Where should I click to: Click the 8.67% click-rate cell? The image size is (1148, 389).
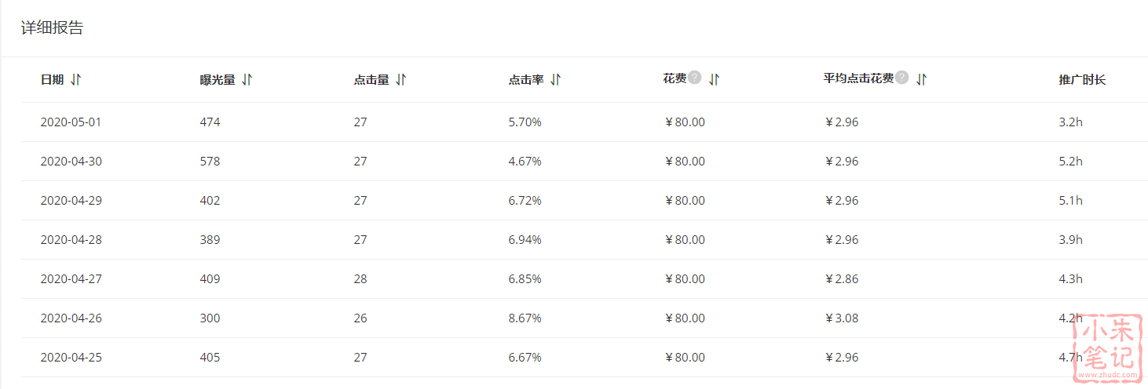[525, 318]
